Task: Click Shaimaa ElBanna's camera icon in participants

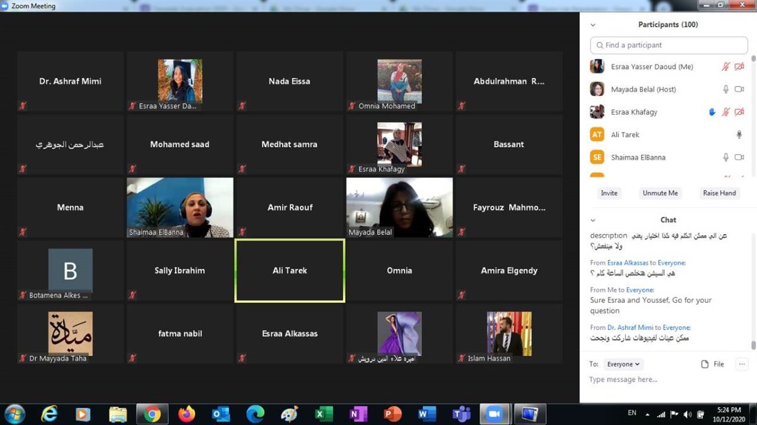Action: (x=739, y=158)
